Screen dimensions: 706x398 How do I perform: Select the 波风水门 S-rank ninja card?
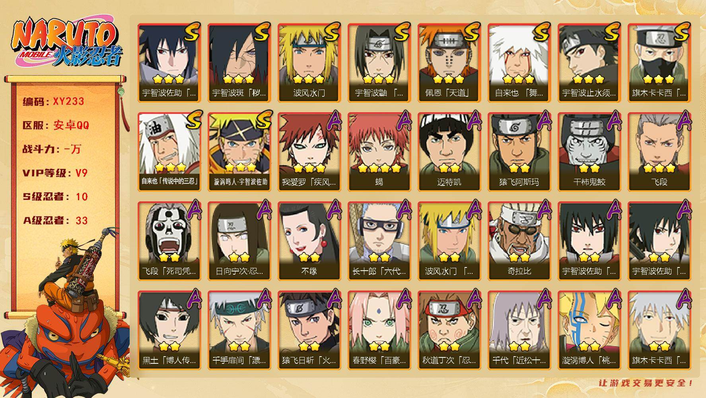[x=309, y=63]
